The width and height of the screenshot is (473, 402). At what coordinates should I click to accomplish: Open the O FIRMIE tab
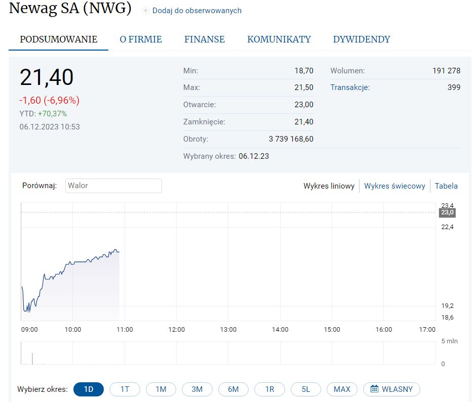[x=141, y=39]
